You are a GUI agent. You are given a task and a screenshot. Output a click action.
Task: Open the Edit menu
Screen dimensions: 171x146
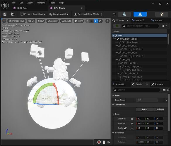point(21,3)
